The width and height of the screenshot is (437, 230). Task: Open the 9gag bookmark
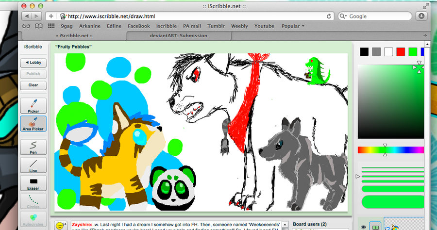click(x=67, y=26)
